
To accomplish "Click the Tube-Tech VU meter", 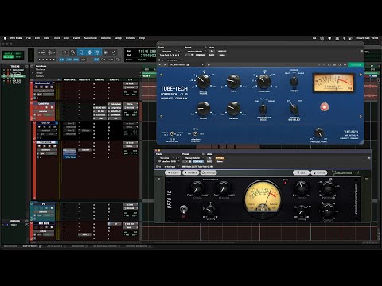I will point(333,83).
